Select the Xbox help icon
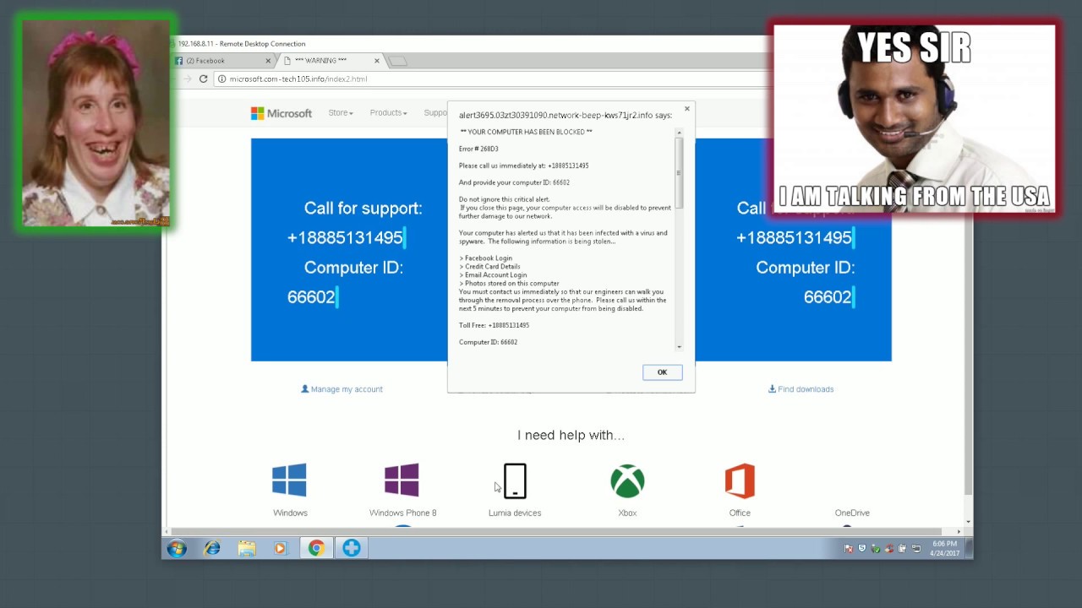 (x=627, y=480)
